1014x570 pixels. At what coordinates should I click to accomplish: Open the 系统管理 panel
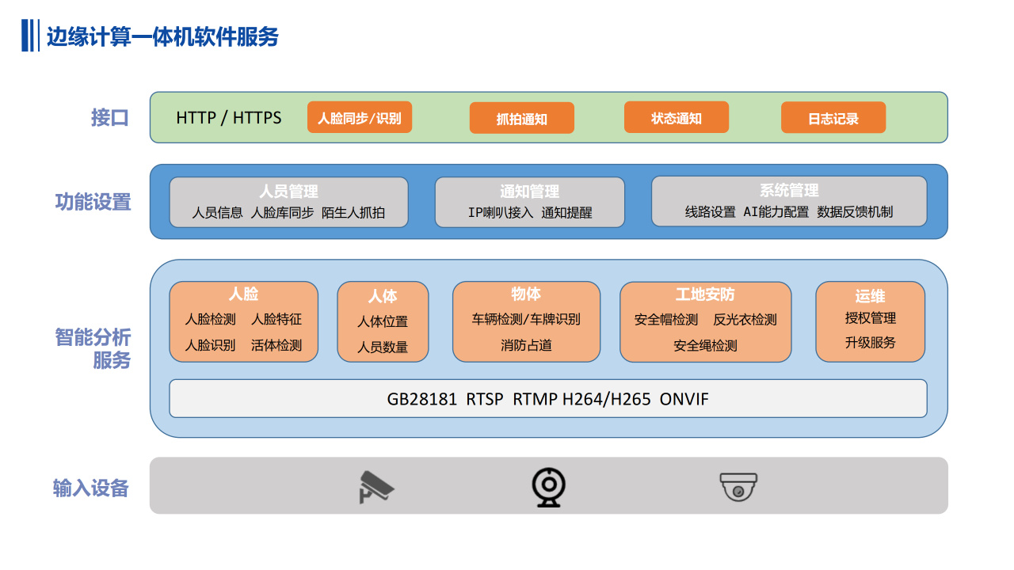coord(788,201)
